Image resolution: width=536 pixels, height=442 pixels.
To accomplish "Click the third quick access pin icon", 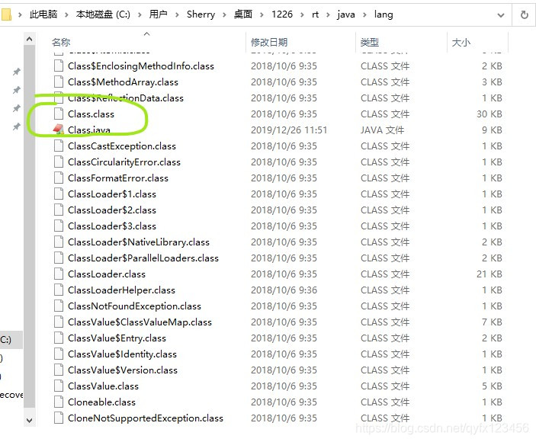I will click(17, 109).
